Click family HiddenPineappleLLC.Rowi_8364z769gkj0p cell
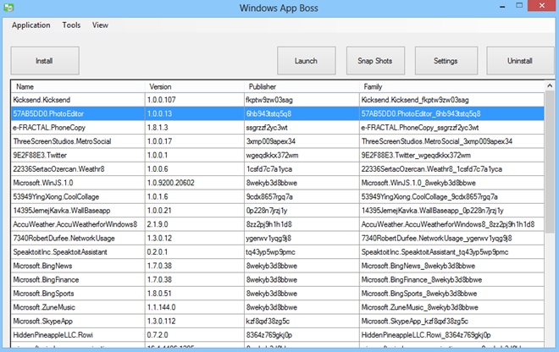Image resolution: width=559 pixels, height=352 pixels. click(451, 335)
